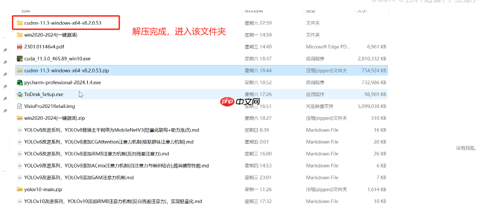Screen dimensions: 480x204
Task: Click the date 星期四 14:53
Action: point(258,166)
